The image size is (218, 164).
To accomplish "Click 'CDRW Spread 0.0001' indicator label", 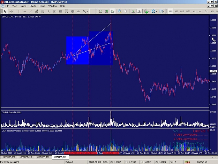I will point(12,113).
